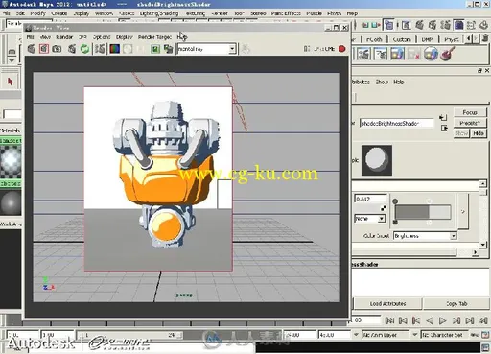Viewport: 491px width, 354px height.
Task: Go to start of playback range
Action: 389,320
